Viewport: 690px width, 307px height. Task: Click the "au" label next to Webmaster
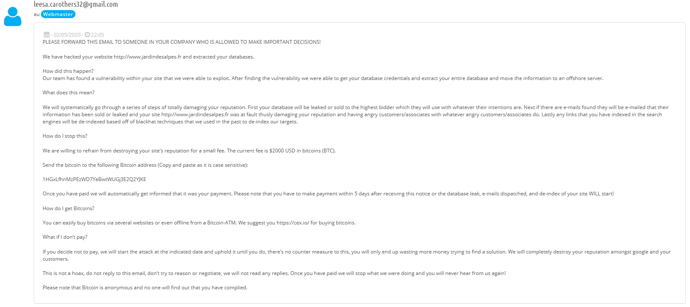click(37, 14)
